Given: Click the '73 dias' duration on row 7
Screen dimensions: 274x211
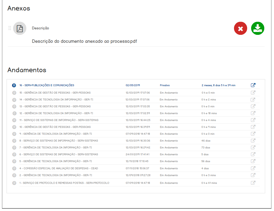Looking at the screenshot, I should [x=205, y=148].
